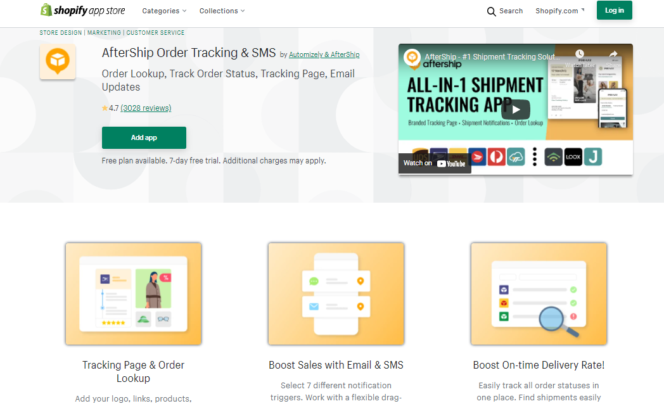Click the Boost On-time Delivery Rate! heading
Viewport: 664px width, 406px height.
(x=539, y=365)
